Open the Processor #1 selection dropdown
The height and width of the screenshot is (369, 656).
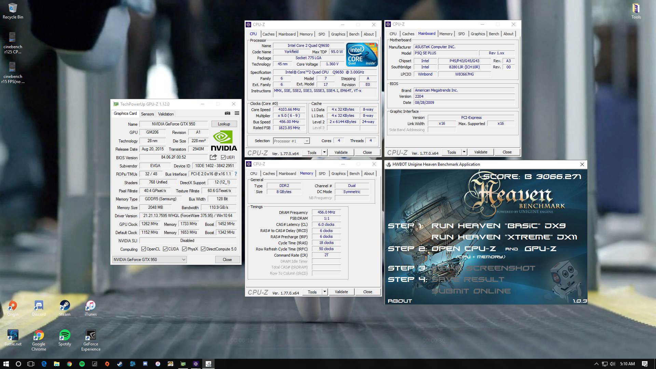pos(291,141)
